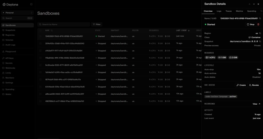Click the RESOURCES column header

tap(154, 30)
